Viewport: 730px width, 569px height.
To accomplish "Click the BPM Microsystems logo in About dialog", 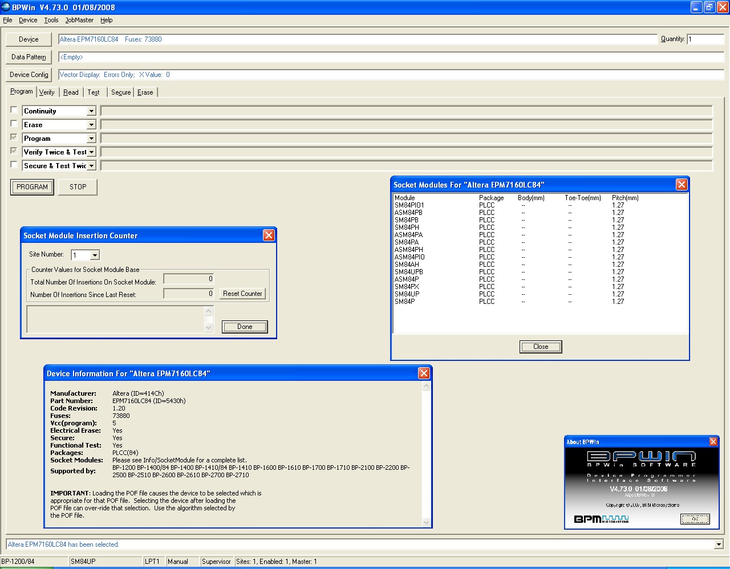I will click(x=601, y=519).
